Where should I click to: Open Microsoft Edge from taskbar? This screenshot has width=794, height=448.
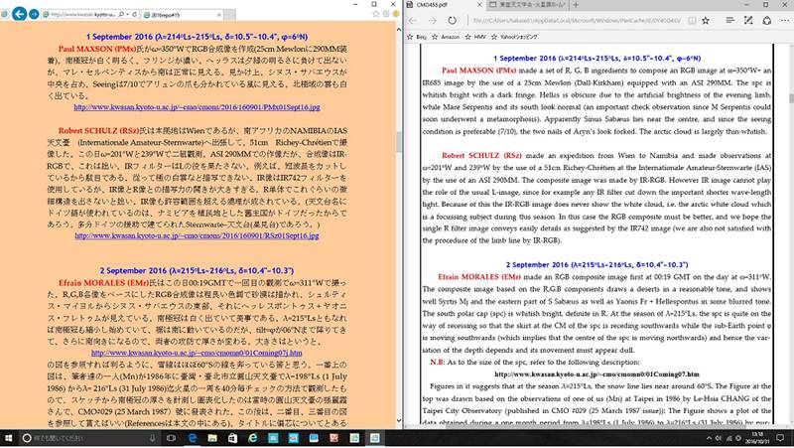(x=192, y=438)
